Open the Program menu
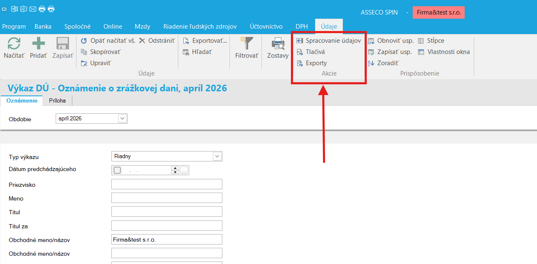This screenshot has height=264, width=537. click(x=14, y=26)
